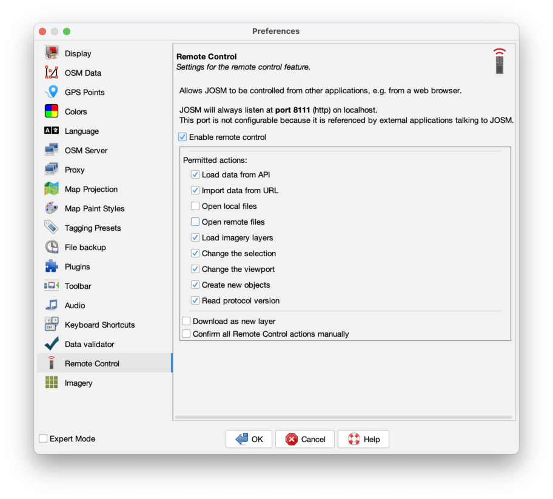Image resolution: width=553 pixels, height=499 pixels.
Task: Click the Map Projection map icon
Action: coord(52,189)
